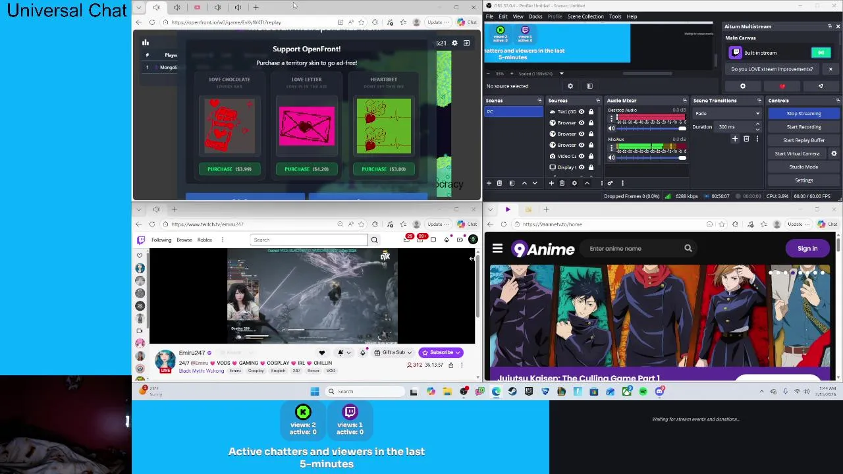Open Docks menu in OBS

(x=535, y=16)
